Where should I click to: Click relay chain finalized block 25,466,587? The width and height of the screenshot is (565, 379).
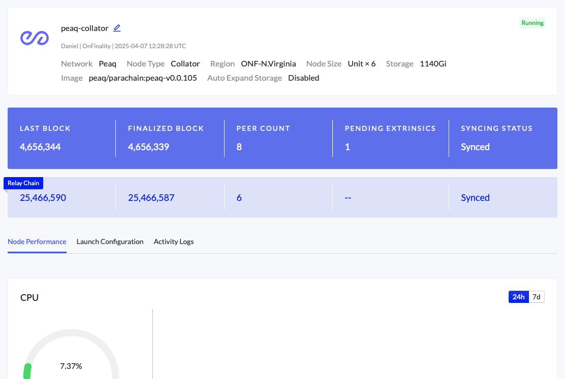[x=151, y=198]
